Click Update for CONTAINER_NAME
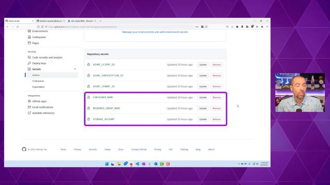This screenshot has height=185, width=330. [x=203, y=97]
